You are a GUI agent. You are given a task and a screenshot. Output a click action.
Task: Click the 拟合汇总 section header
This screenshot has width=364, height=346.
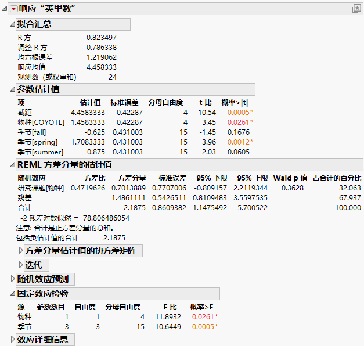coord(73,24)
